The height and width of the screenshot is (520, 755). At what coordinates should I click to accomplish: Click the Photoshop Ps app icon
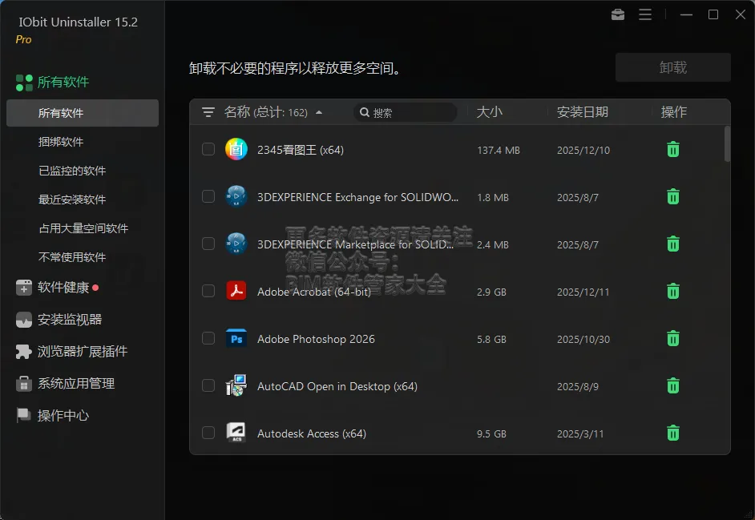click(236, 338)
